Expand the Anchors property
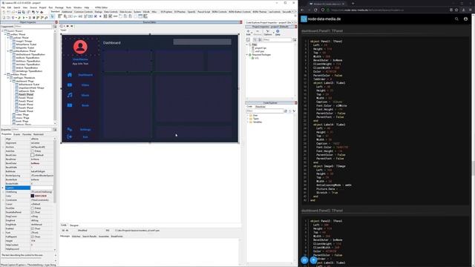Screen dimensions: 475x267 3,147
